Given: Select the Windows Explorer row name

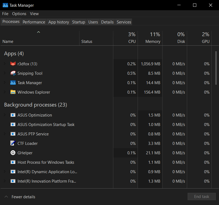Looking at the screenshot, I should (34, 92).
